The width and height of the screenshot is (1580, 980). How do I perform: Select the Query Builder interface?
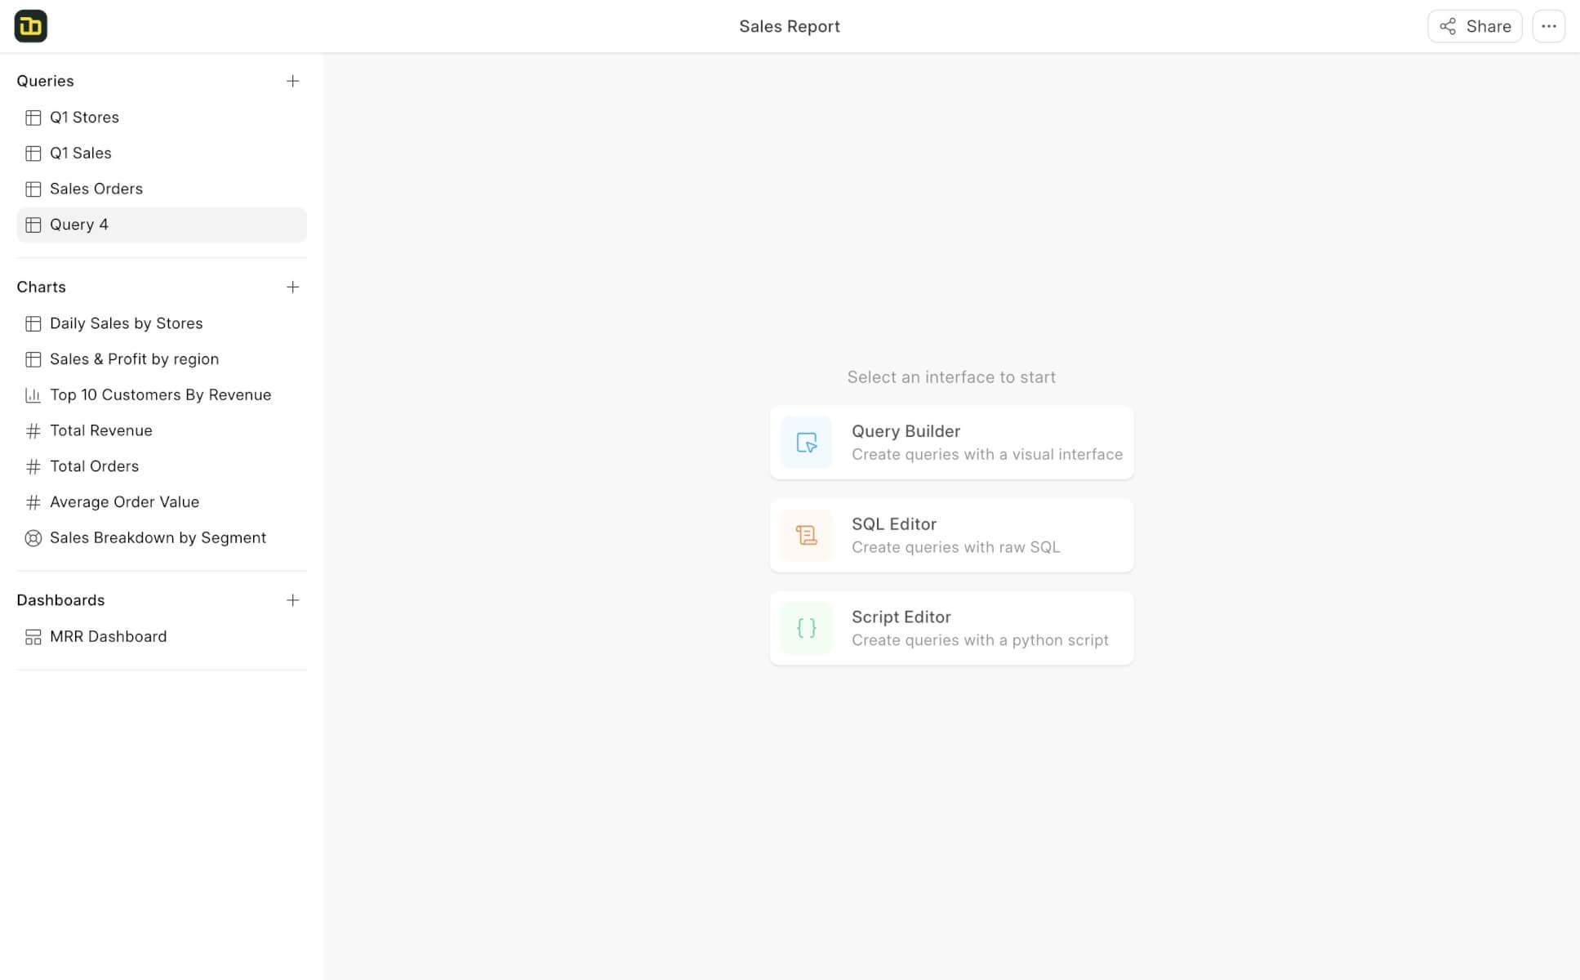[950, 442]
